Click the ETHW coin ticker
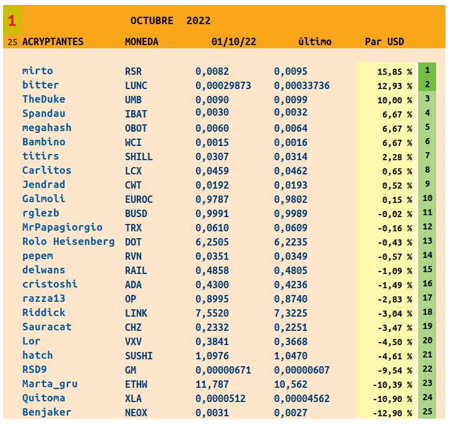Viewport: 451px width, 428px height. click(136, 385)
